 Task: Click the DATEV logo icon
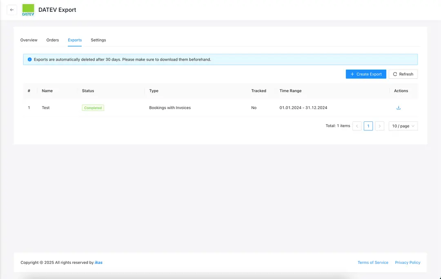tap(28, 10)
